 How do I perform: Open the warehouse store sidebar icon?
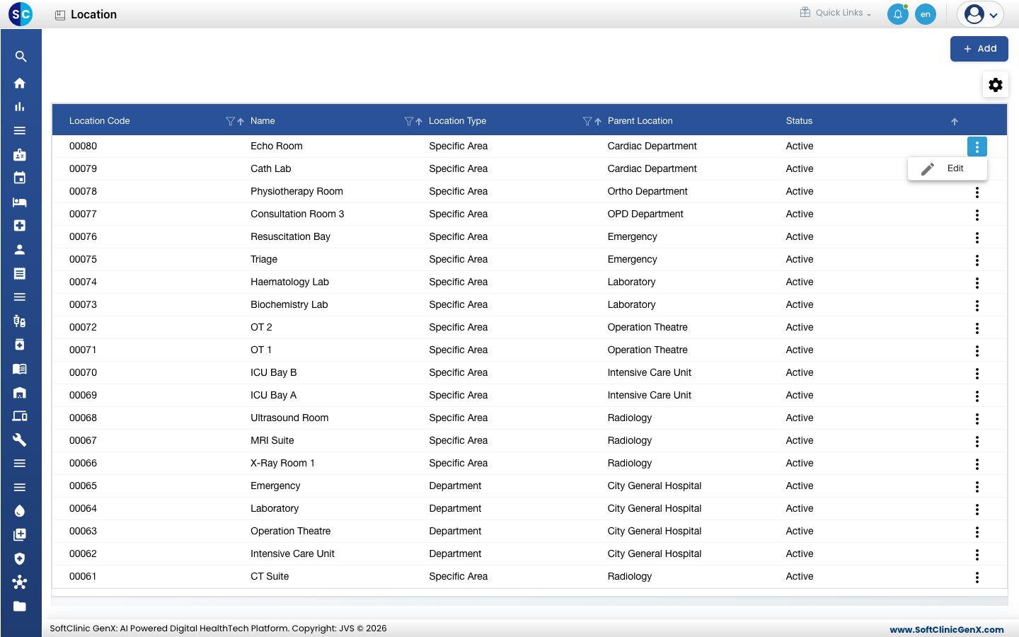tap(20, 392)
